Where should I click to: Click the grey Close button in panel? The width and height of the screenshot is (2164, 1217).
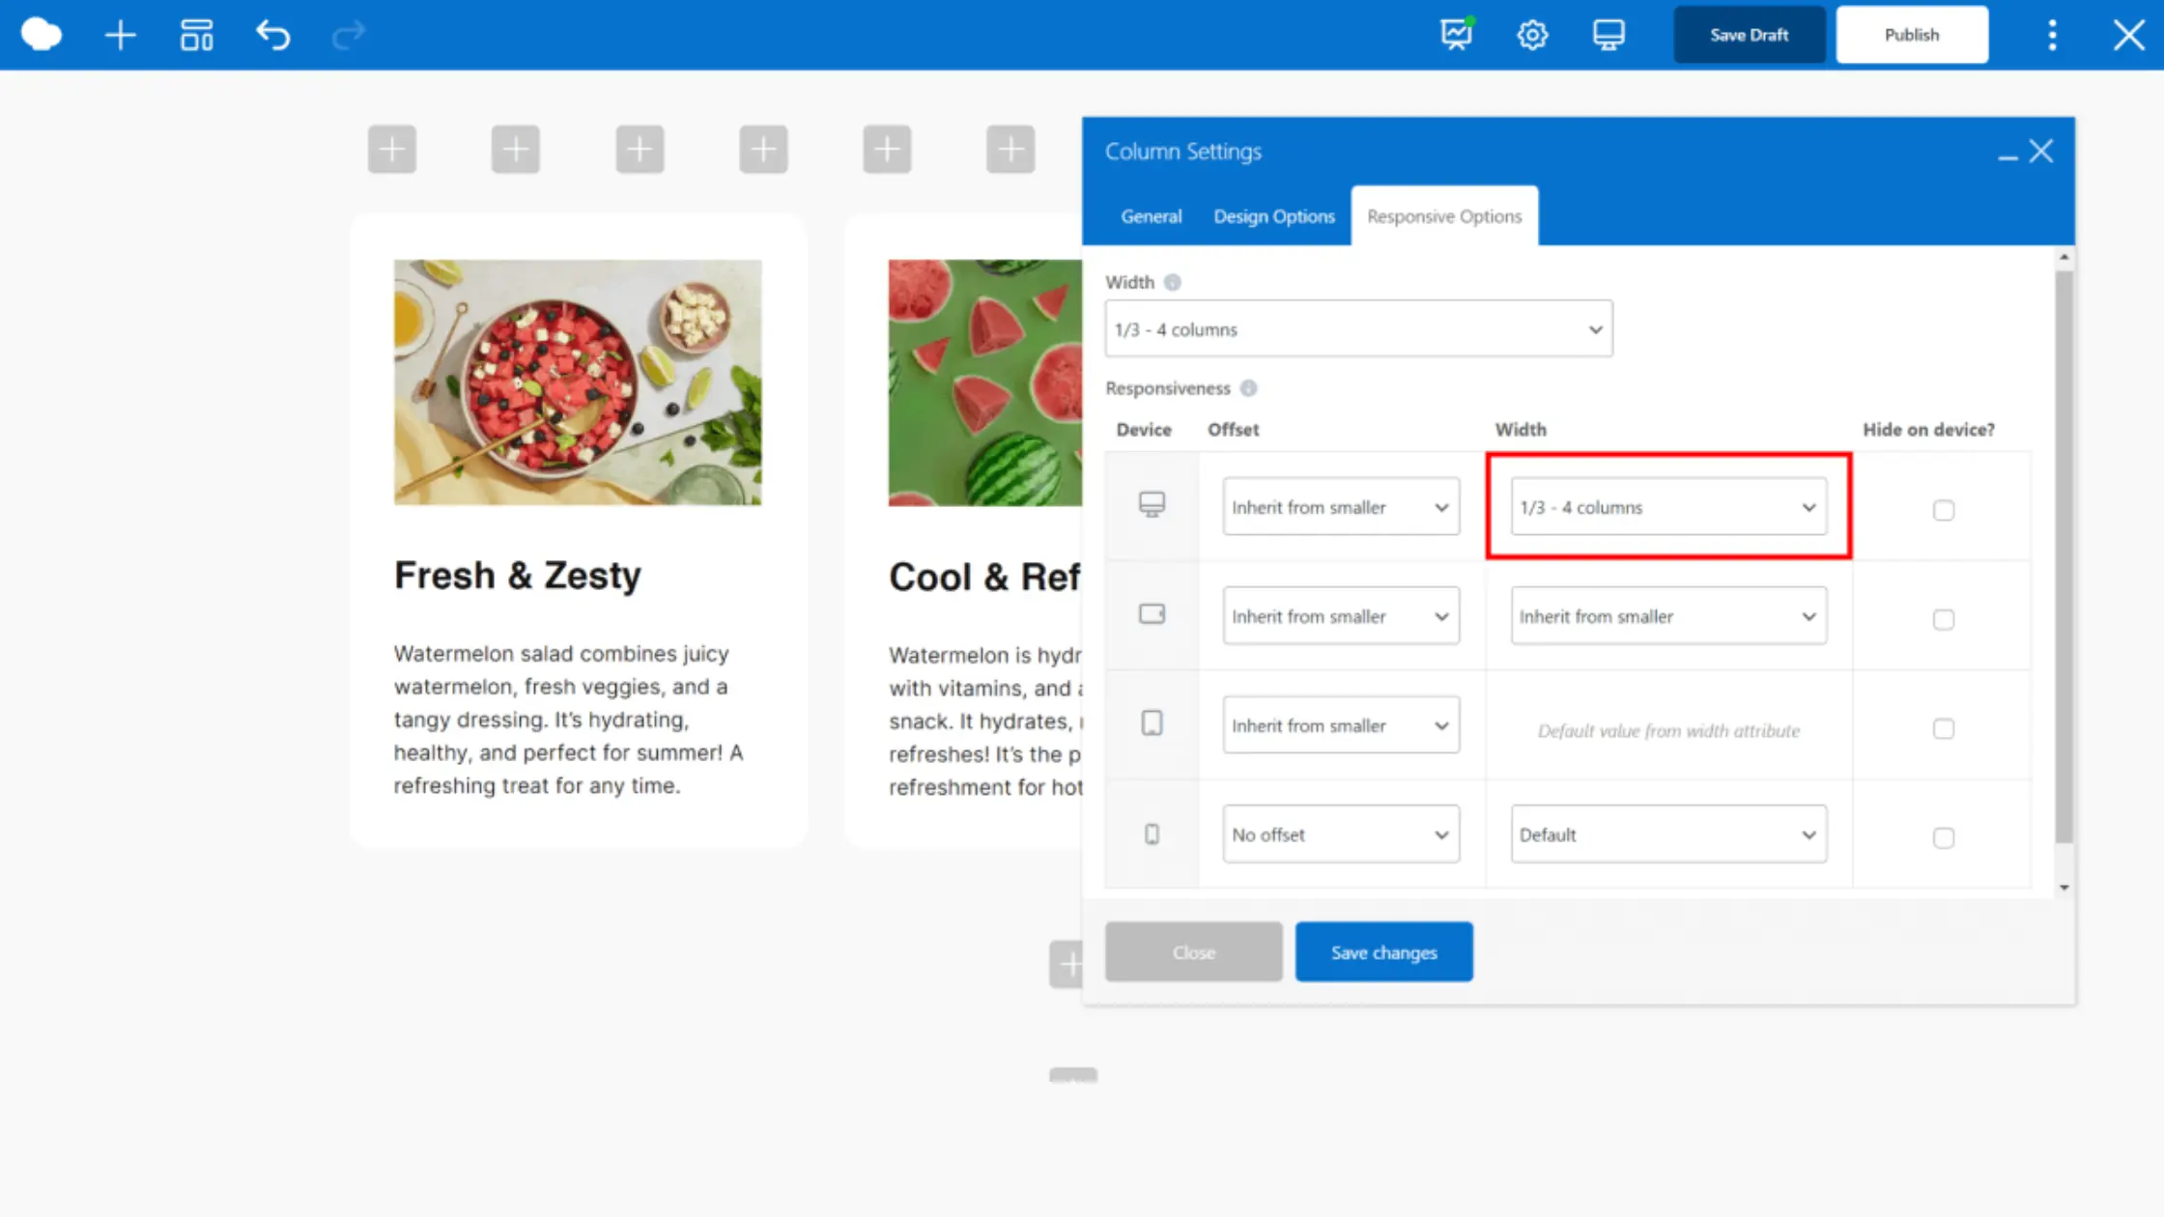click(1193, 952)
